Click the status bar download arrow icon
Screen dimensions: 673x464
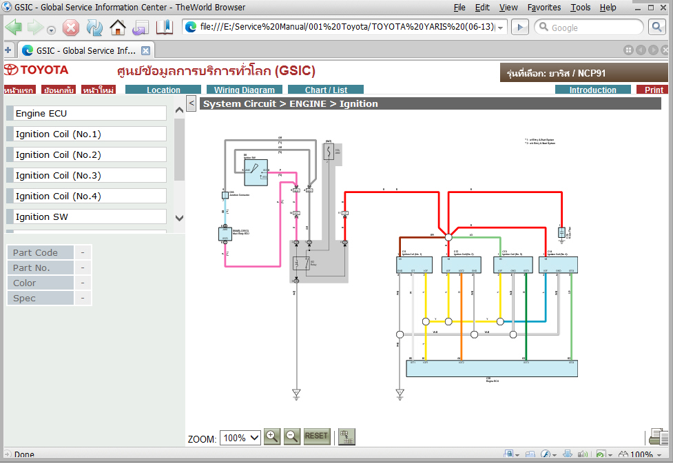pyautogui.click(x=568, y=454)
